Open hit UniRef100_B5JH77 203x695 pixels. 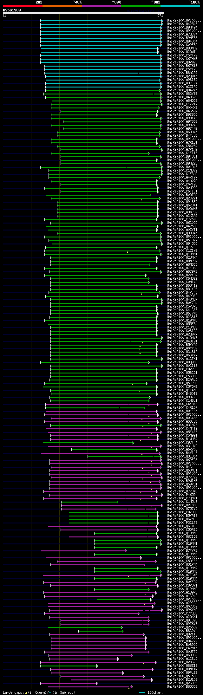pos(182,240)
